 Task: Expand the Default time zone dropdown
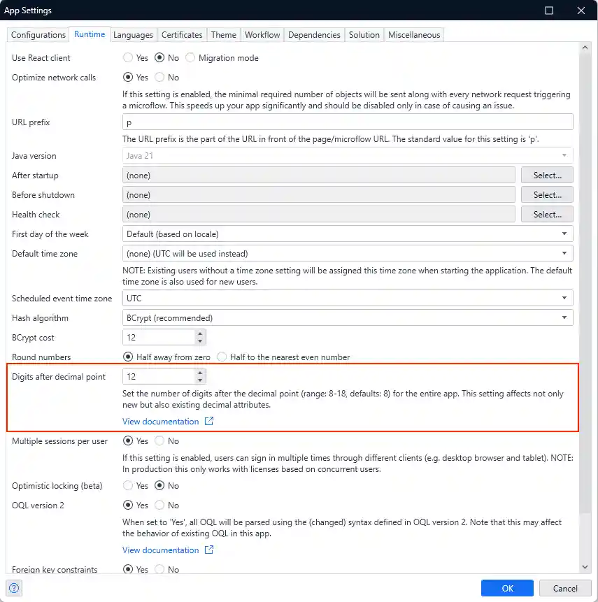click(348, 254)
